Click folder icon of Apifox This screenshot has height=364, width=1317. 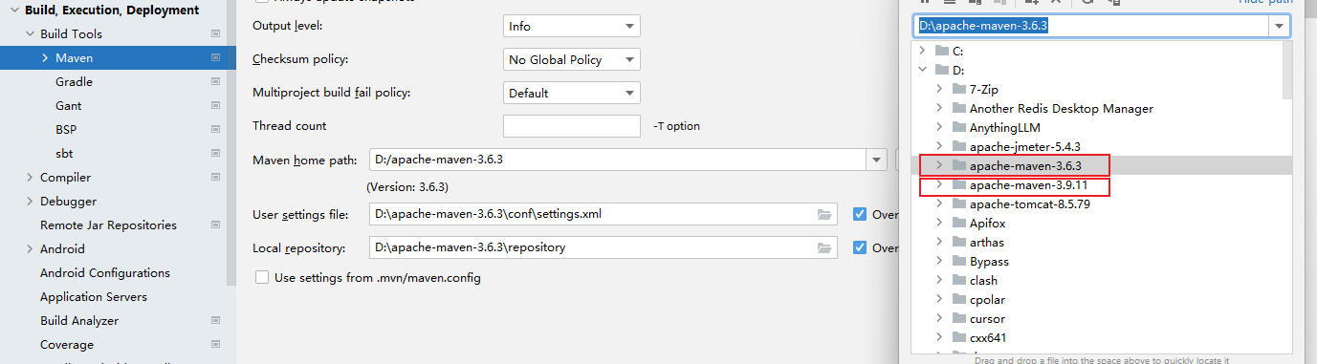[x=959, y=223]
